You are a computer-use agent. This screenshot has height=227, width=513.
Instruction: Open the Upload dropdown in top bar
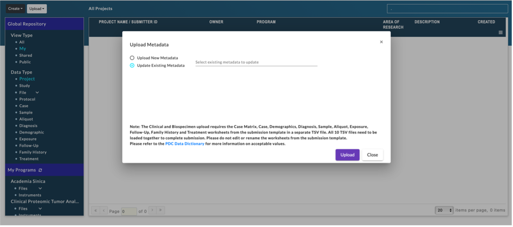coord(37,9)
